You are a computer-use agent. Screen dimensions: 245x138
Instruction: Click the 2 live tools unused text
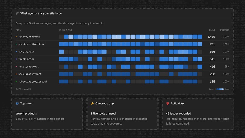click(x=103, y=113)
